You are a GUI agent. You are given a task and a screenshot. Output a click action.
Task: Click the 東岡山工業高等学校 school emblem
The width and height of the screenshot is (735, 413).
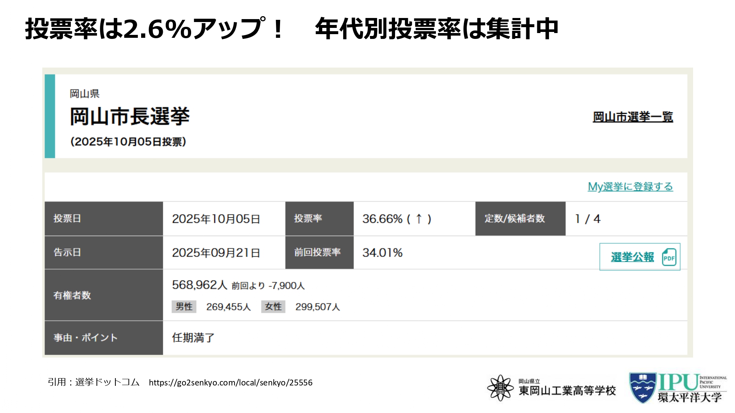coord(500,388)
